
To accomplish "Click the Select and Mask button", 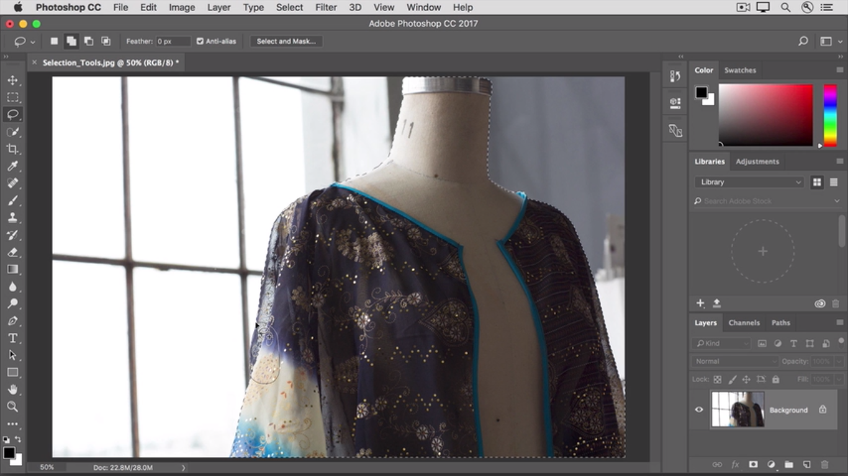I will pyautogui.click(x=286, y=42).
